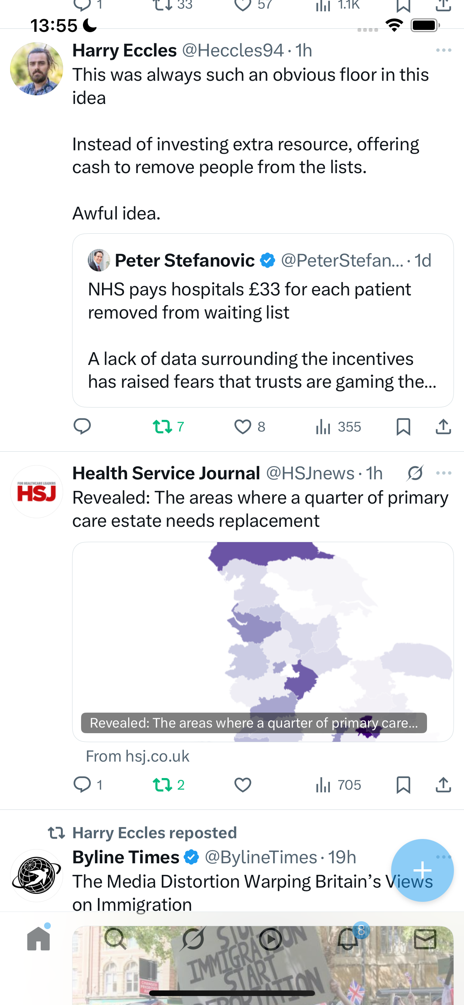The width and height of the screenshot is (464, 1005).
Task: Reply to Harry Eccles' tweet
Action: 82,427
